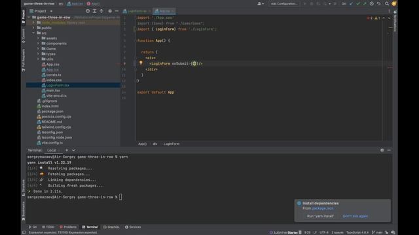Screen dimensions: 419x235
Task: Open Search Everywhere magnifier icon
Action: (387, 4)
